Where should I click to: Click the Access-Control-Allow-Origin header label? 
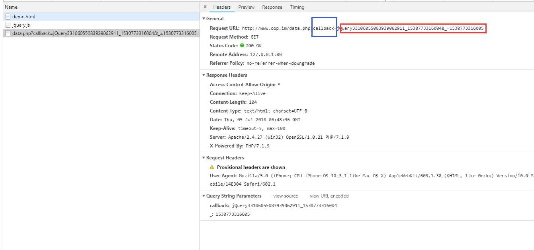click(243, 85)
